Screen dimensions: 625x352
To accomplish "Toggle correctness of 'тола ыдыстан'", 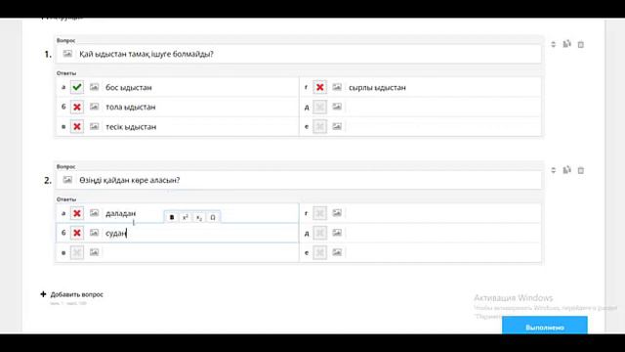I will 77,107.
